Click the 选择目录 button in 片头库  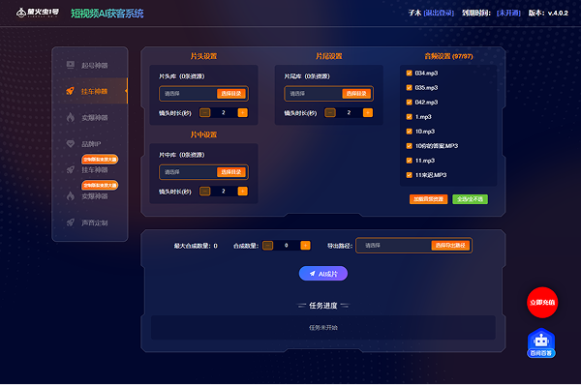(x=231, y=94)
